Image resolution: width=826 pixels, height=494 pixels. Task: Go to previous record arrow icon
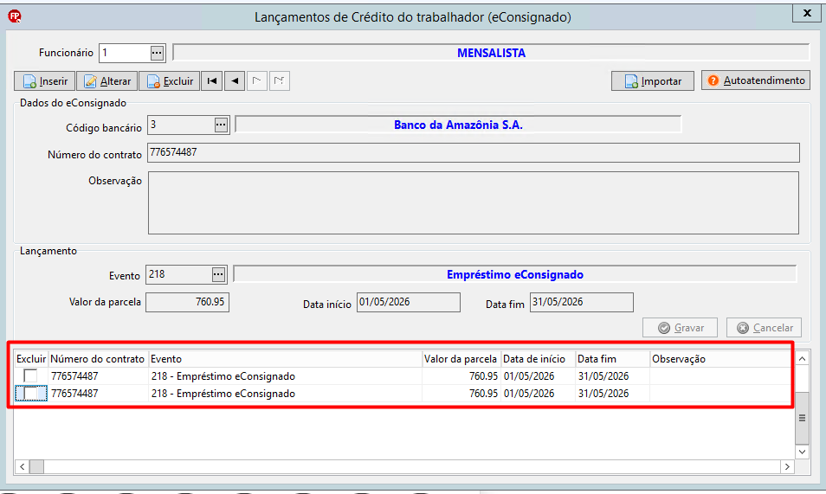tap(235, 81)
